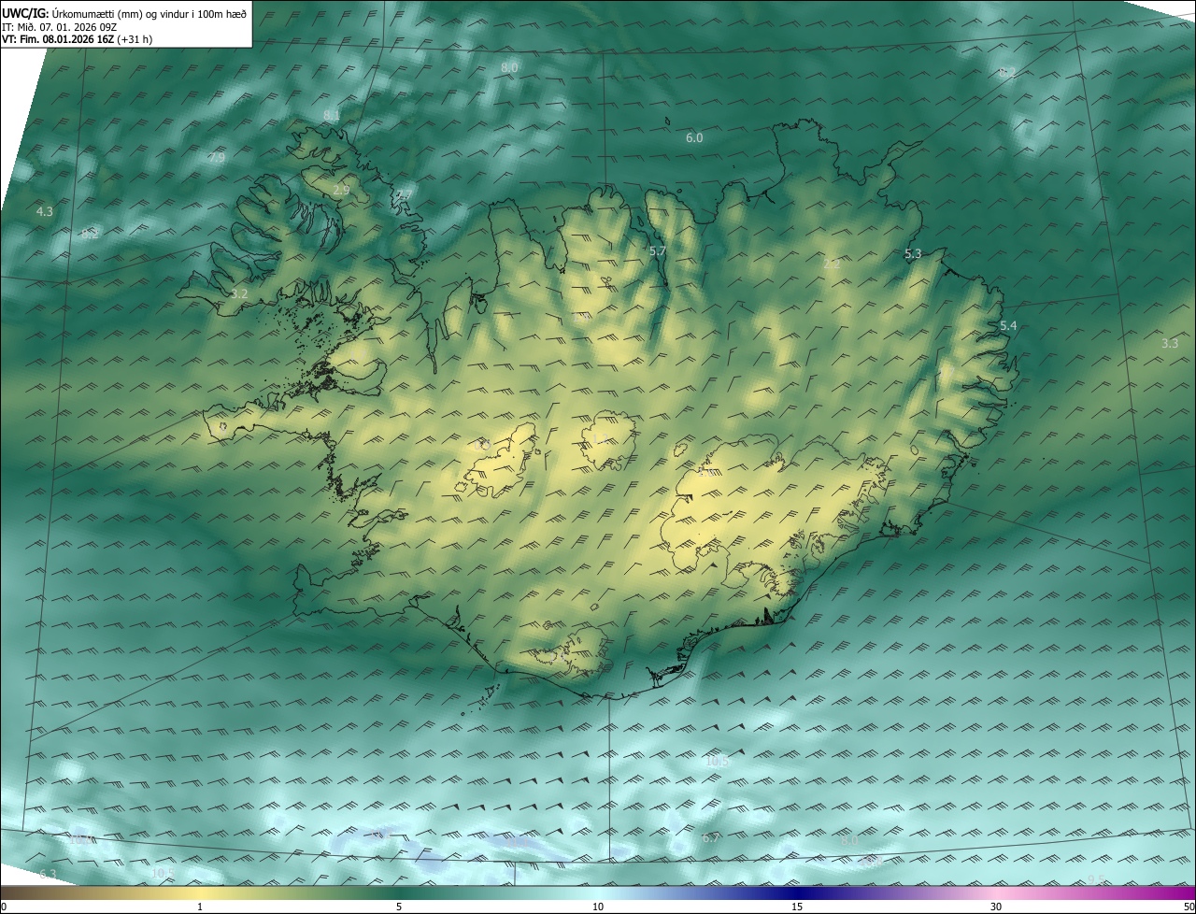Click the 5.4 value label on the map
Viewport: 1196px width, 914px height.
point(1008,326)
